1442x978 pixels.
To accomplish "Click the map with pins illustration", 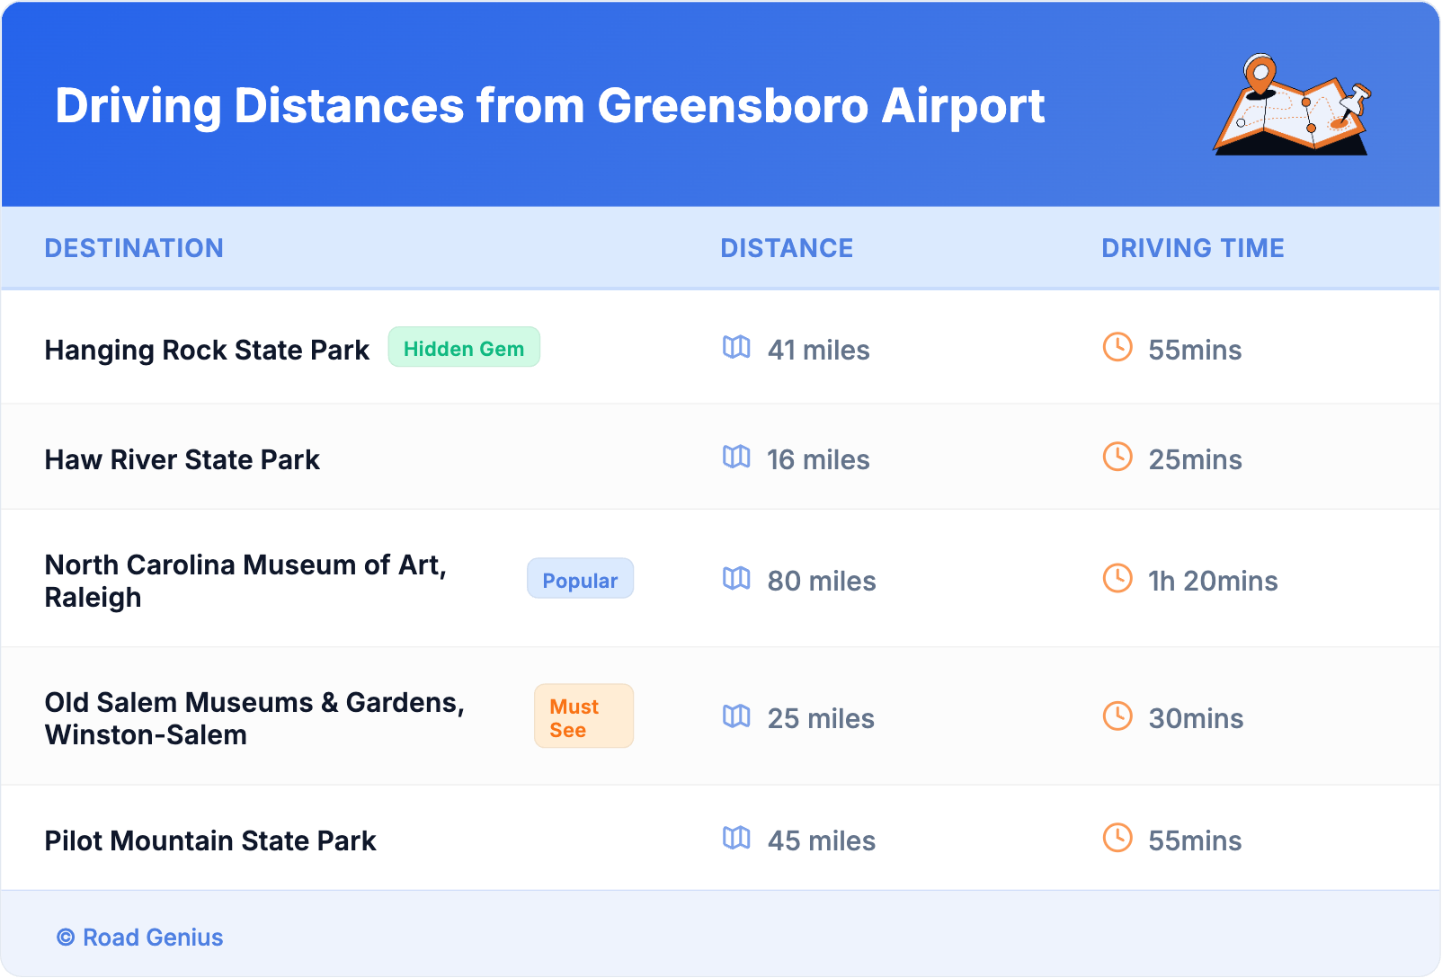I will point(1292,106).
